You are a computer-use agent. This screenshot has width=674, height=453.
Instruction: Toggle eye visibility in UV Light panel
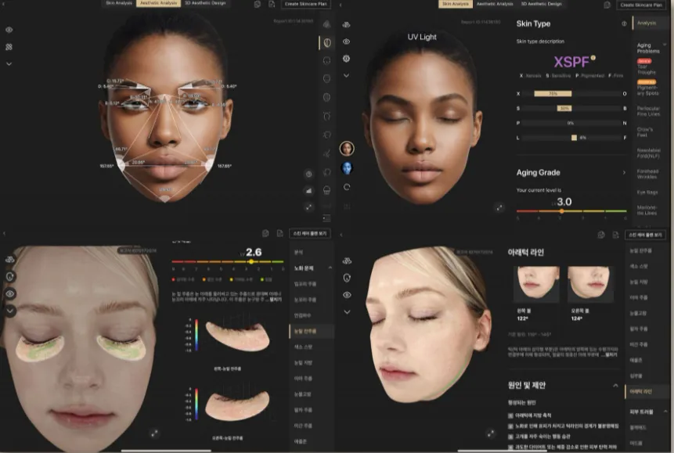tap(346, 41)
